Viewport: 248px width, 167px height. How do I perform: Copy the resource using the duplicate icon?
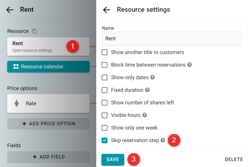pos(34,31)
